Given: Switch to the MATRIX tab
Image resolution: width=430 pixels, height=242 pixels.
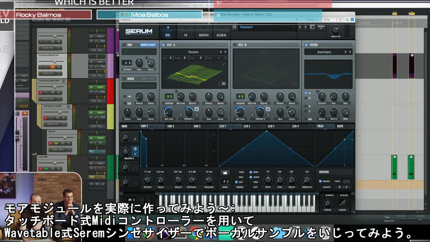Looking at the screenshot, I should click(x=203, y=35).
